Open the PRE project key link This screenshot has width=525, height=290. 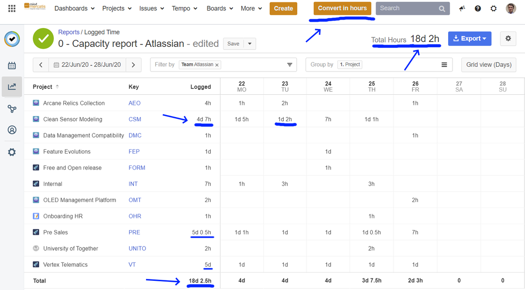point(134,232)
